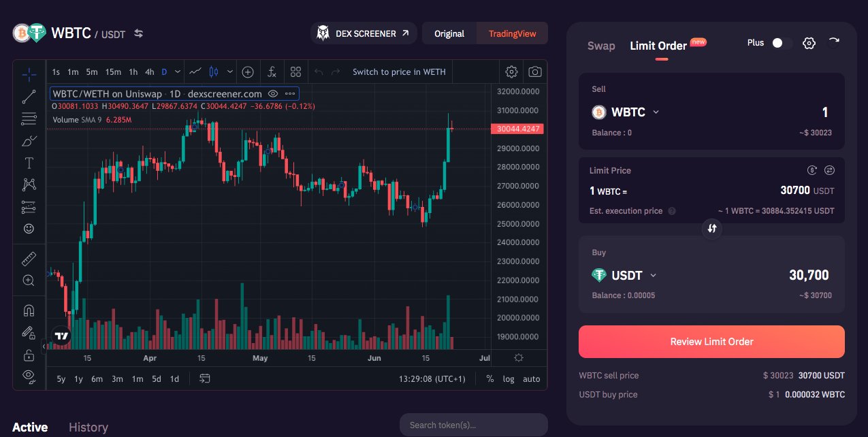Expand the chart style dropdown arrow
The image size is (868, 437).
(x=230, y=71)
